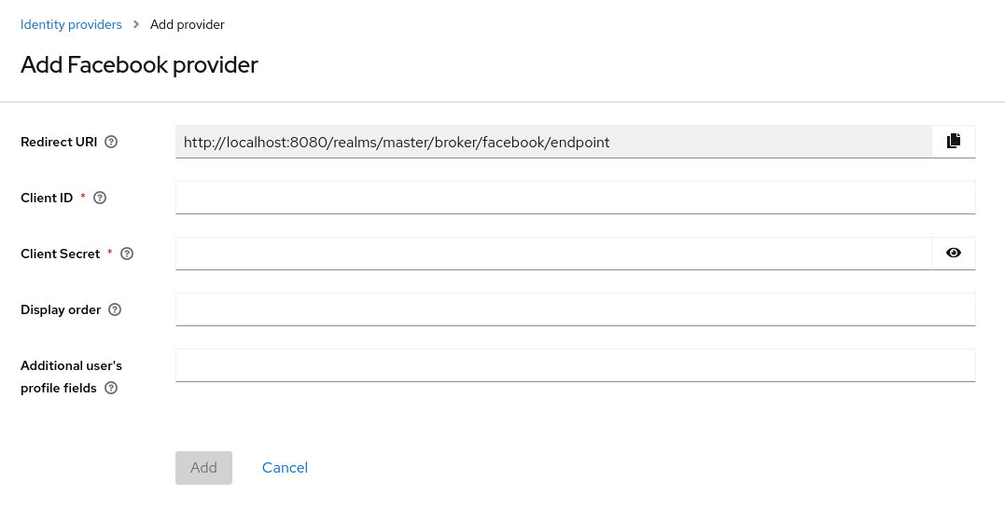The width and height of the screenshot is (1005, 508).
Task: Select the Display order input box
Action: (x=575, y=309)
